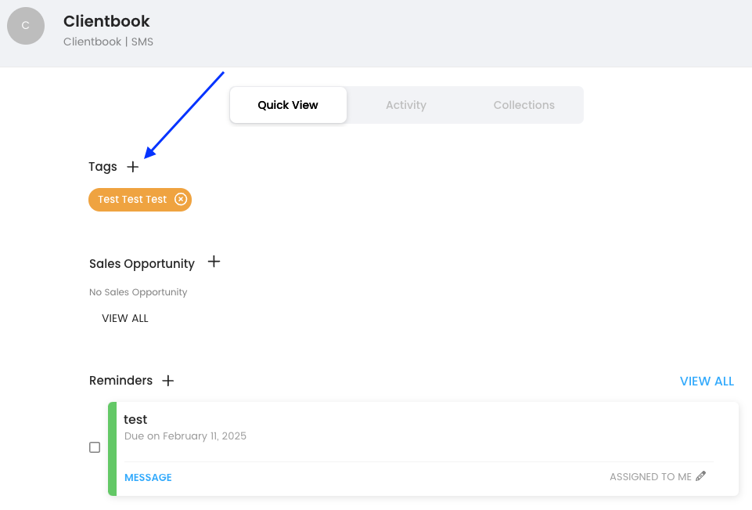
Task: Click the "Clientbook | SMS" subtitle
Action: click(x=108, y=42)
